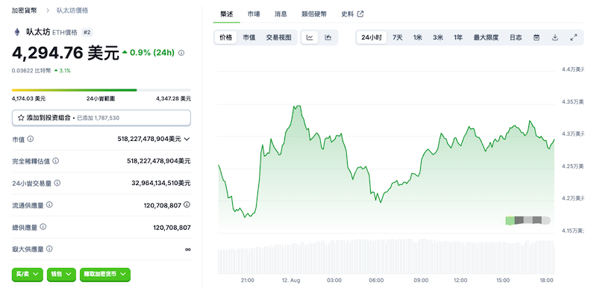Open info tooltip for 24小時交易量
This screenshot has height=288, width=597.
coord(57,183)
